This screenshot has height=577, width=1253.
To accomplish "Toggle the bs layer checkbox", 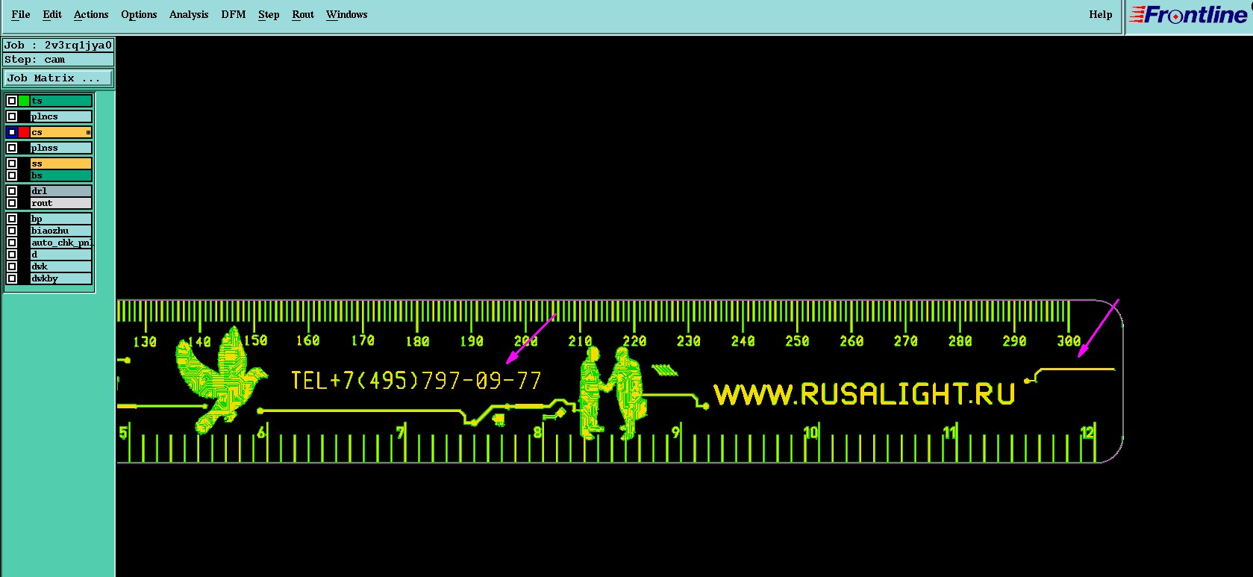I will pyautogui.click(x=12, y=175).
